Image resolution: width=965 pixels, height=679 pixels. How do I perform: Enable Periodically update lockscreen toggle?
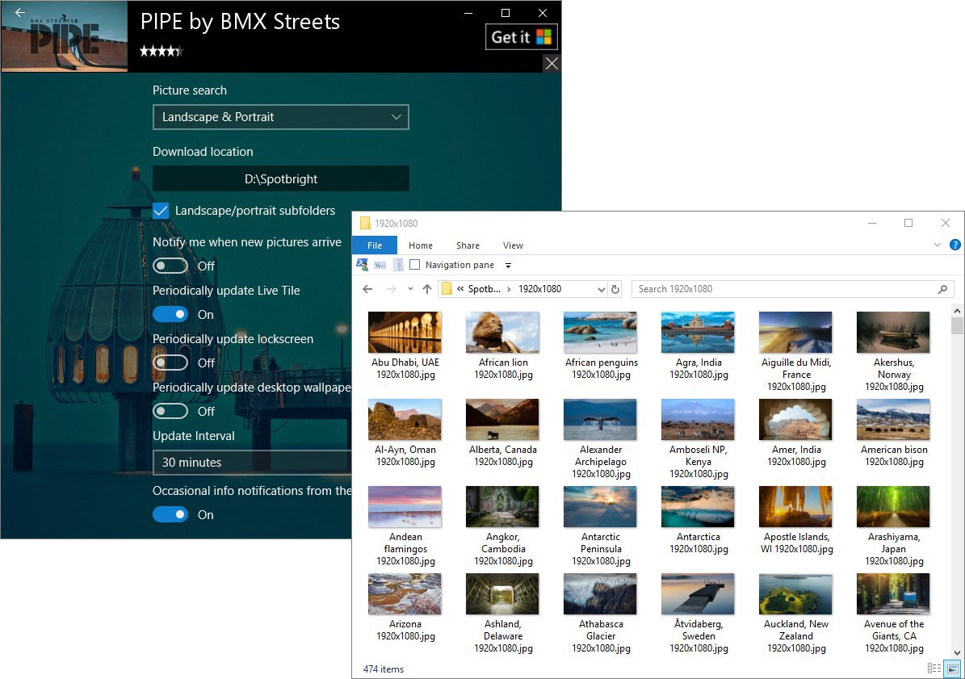170,363
